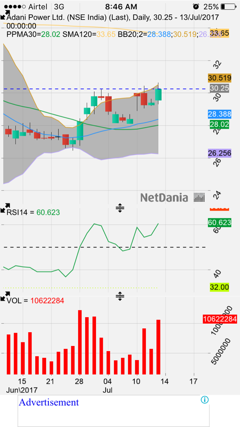Tap the 17 date label on time axis

[194, 381]
